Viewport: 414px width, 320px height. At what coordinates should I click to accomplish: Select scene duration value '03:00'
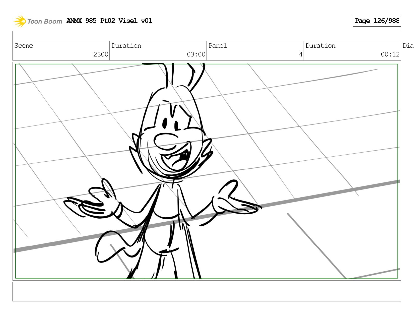196,54
